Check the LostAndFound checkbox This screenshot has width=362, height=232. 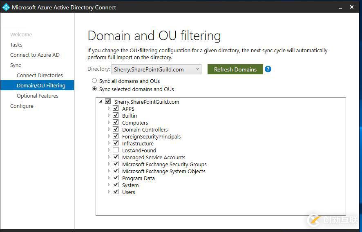(116, 150)
